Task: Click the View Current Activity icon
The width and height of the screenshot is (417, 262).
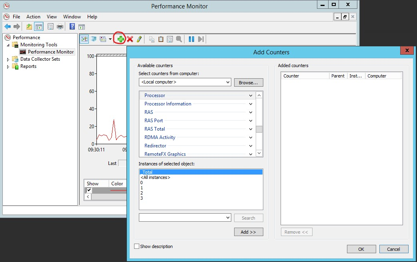Action: coord(84,39)
